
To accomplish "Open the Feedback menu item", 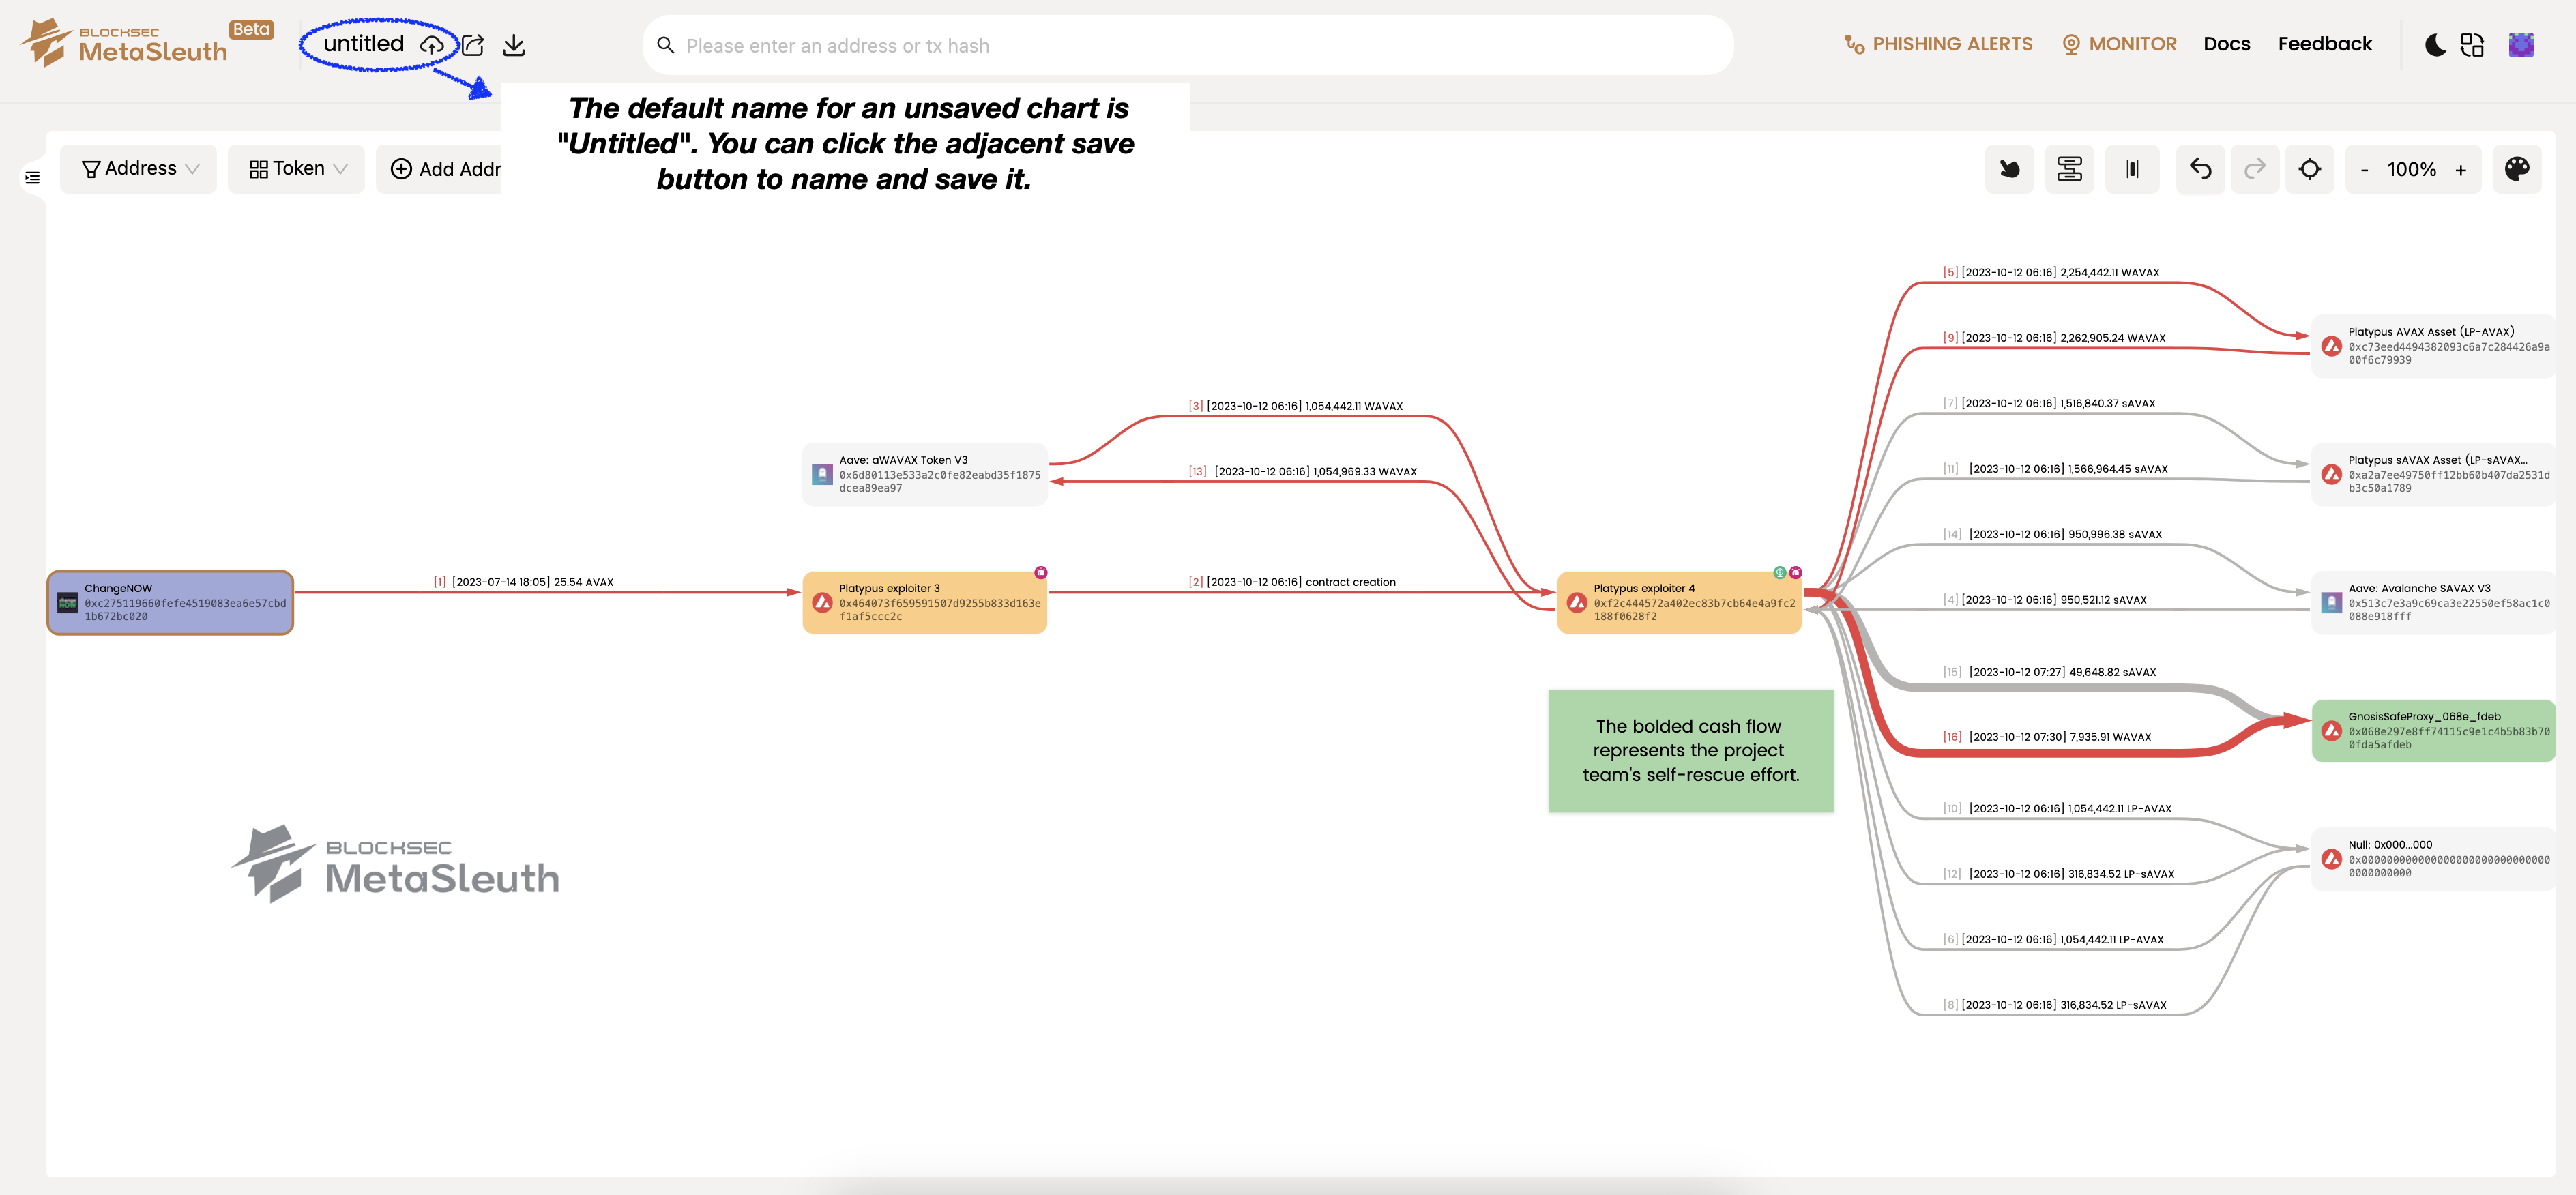I will click(x=2324, y=44).
